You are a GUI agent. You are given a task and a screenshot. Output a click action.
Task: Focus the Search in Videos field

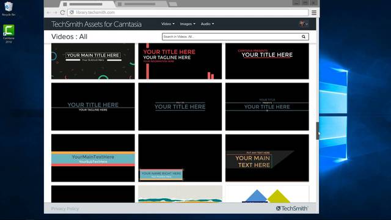coord(232,37)
